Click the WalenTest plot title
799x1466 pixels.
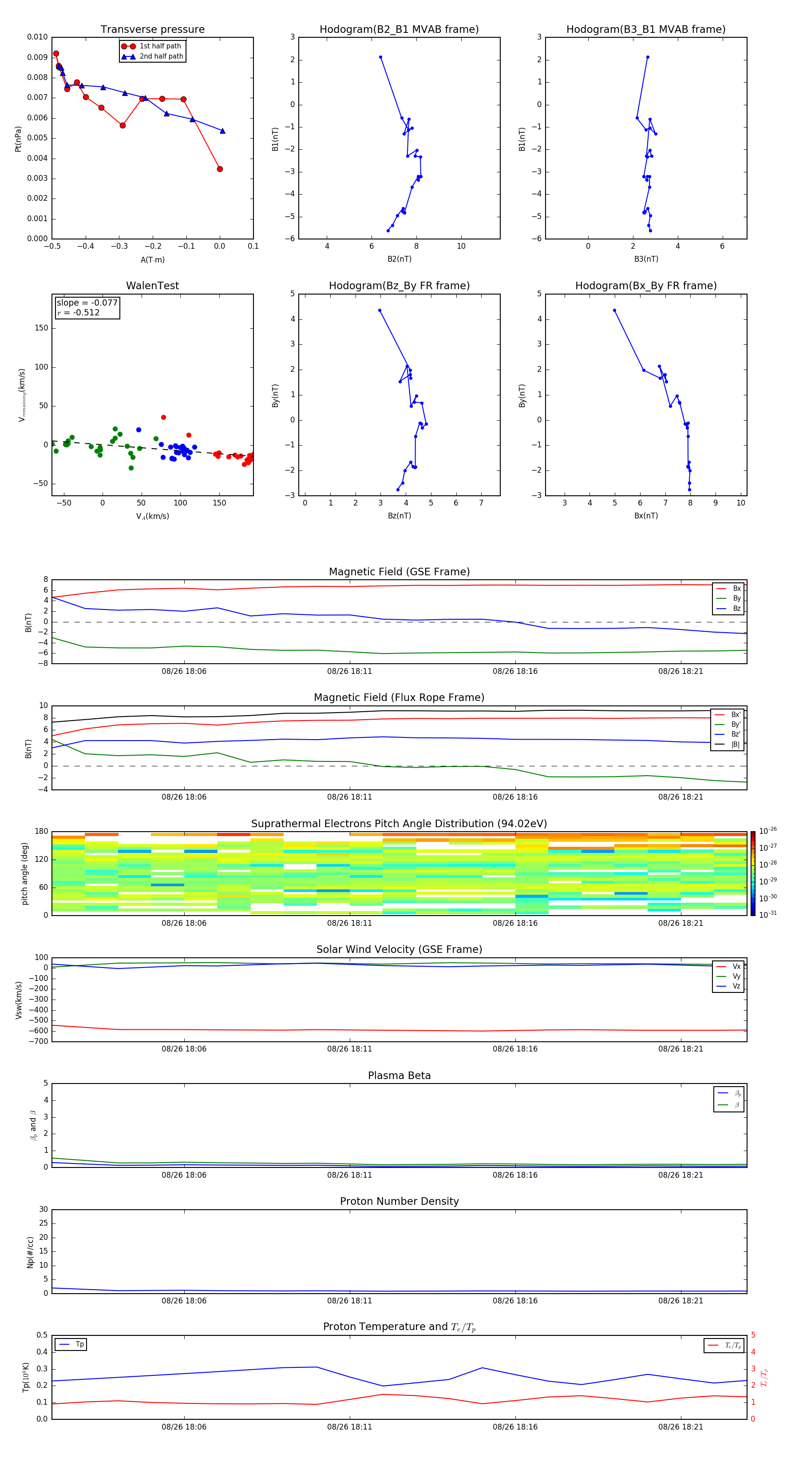click(x=152, y=286)
